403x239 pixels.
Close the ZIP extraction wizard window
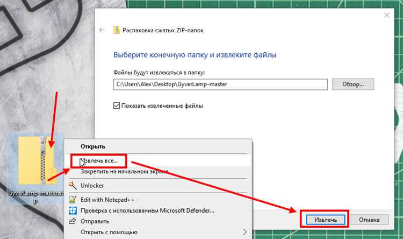click(x=386, y=15)
